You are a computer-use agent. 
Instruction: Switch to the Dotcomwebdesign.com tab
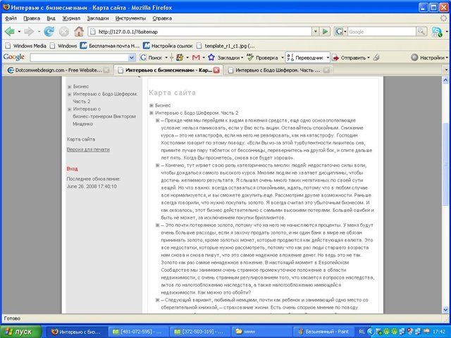pyautogui.click(x=58, y=70)
